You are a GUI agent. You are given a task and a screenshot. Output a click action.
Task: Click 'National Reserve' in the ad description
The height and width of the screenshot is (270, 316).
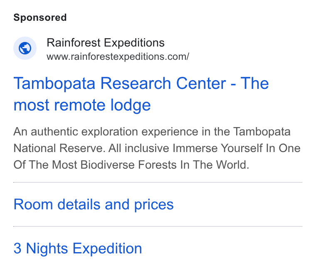pos(59,148)
